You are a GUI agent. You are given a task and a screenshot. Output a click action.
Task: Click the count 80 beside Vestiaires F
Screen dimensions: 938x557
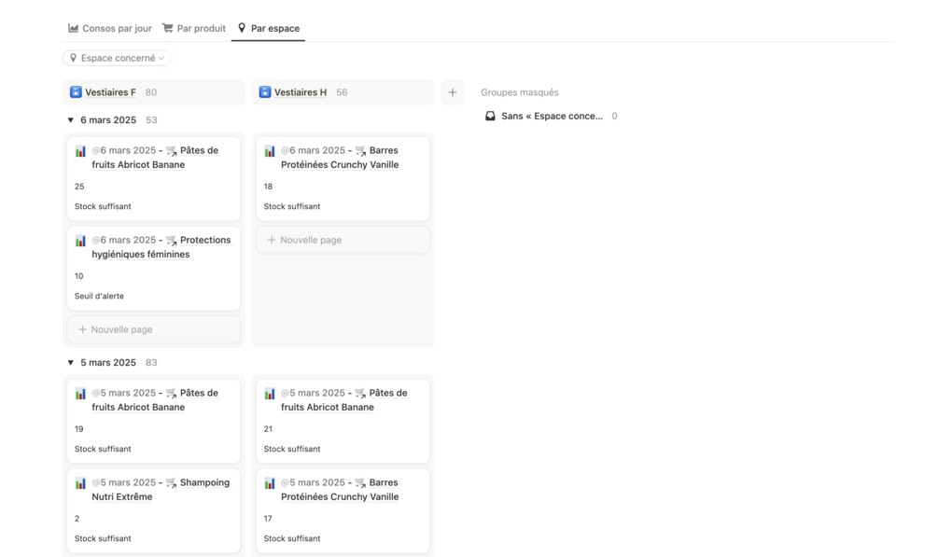151,92
